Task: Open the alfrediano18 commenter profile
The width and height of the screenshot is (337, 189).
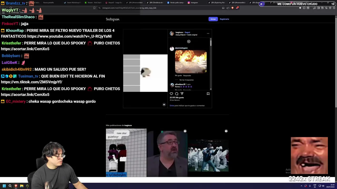Action: [x=180, y=84]
